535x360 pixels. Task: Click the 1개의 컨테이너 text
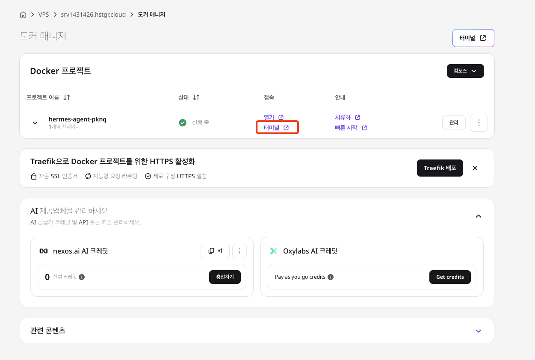coord(64,127)
